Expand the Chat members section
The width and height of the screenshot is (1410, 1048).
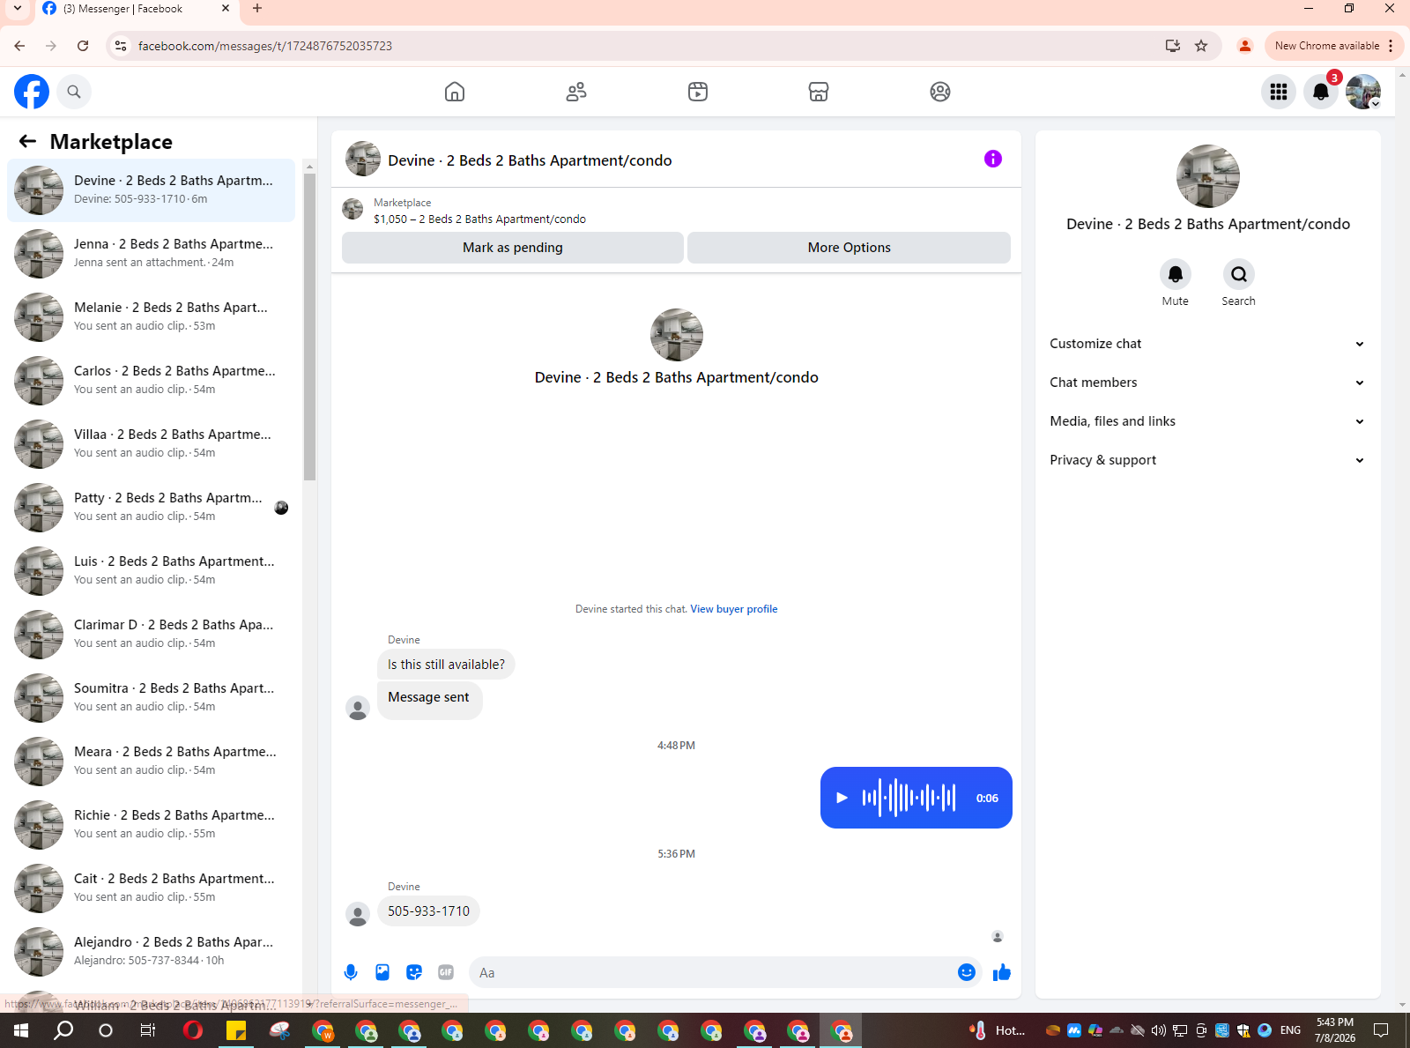[x=1207, y=383]
